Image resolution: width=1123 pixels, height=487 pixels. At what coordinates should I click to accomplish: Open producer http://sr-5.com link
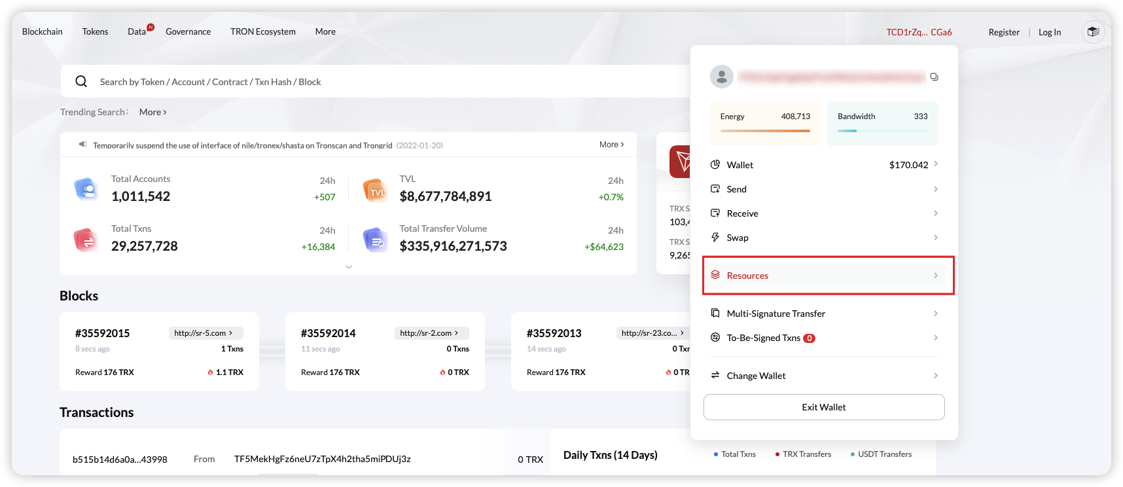pos(205,333)
